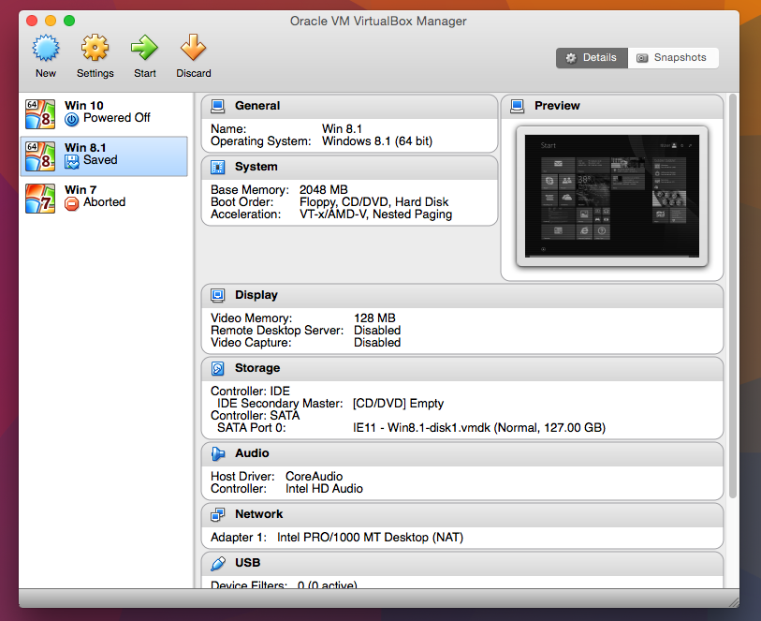
Task: Click the Win 10 OS icon
Action: pyautogui.click(x=40, y=114)
